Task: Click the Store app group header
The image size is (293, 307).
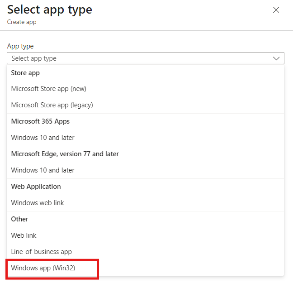Action: [25, 73]
